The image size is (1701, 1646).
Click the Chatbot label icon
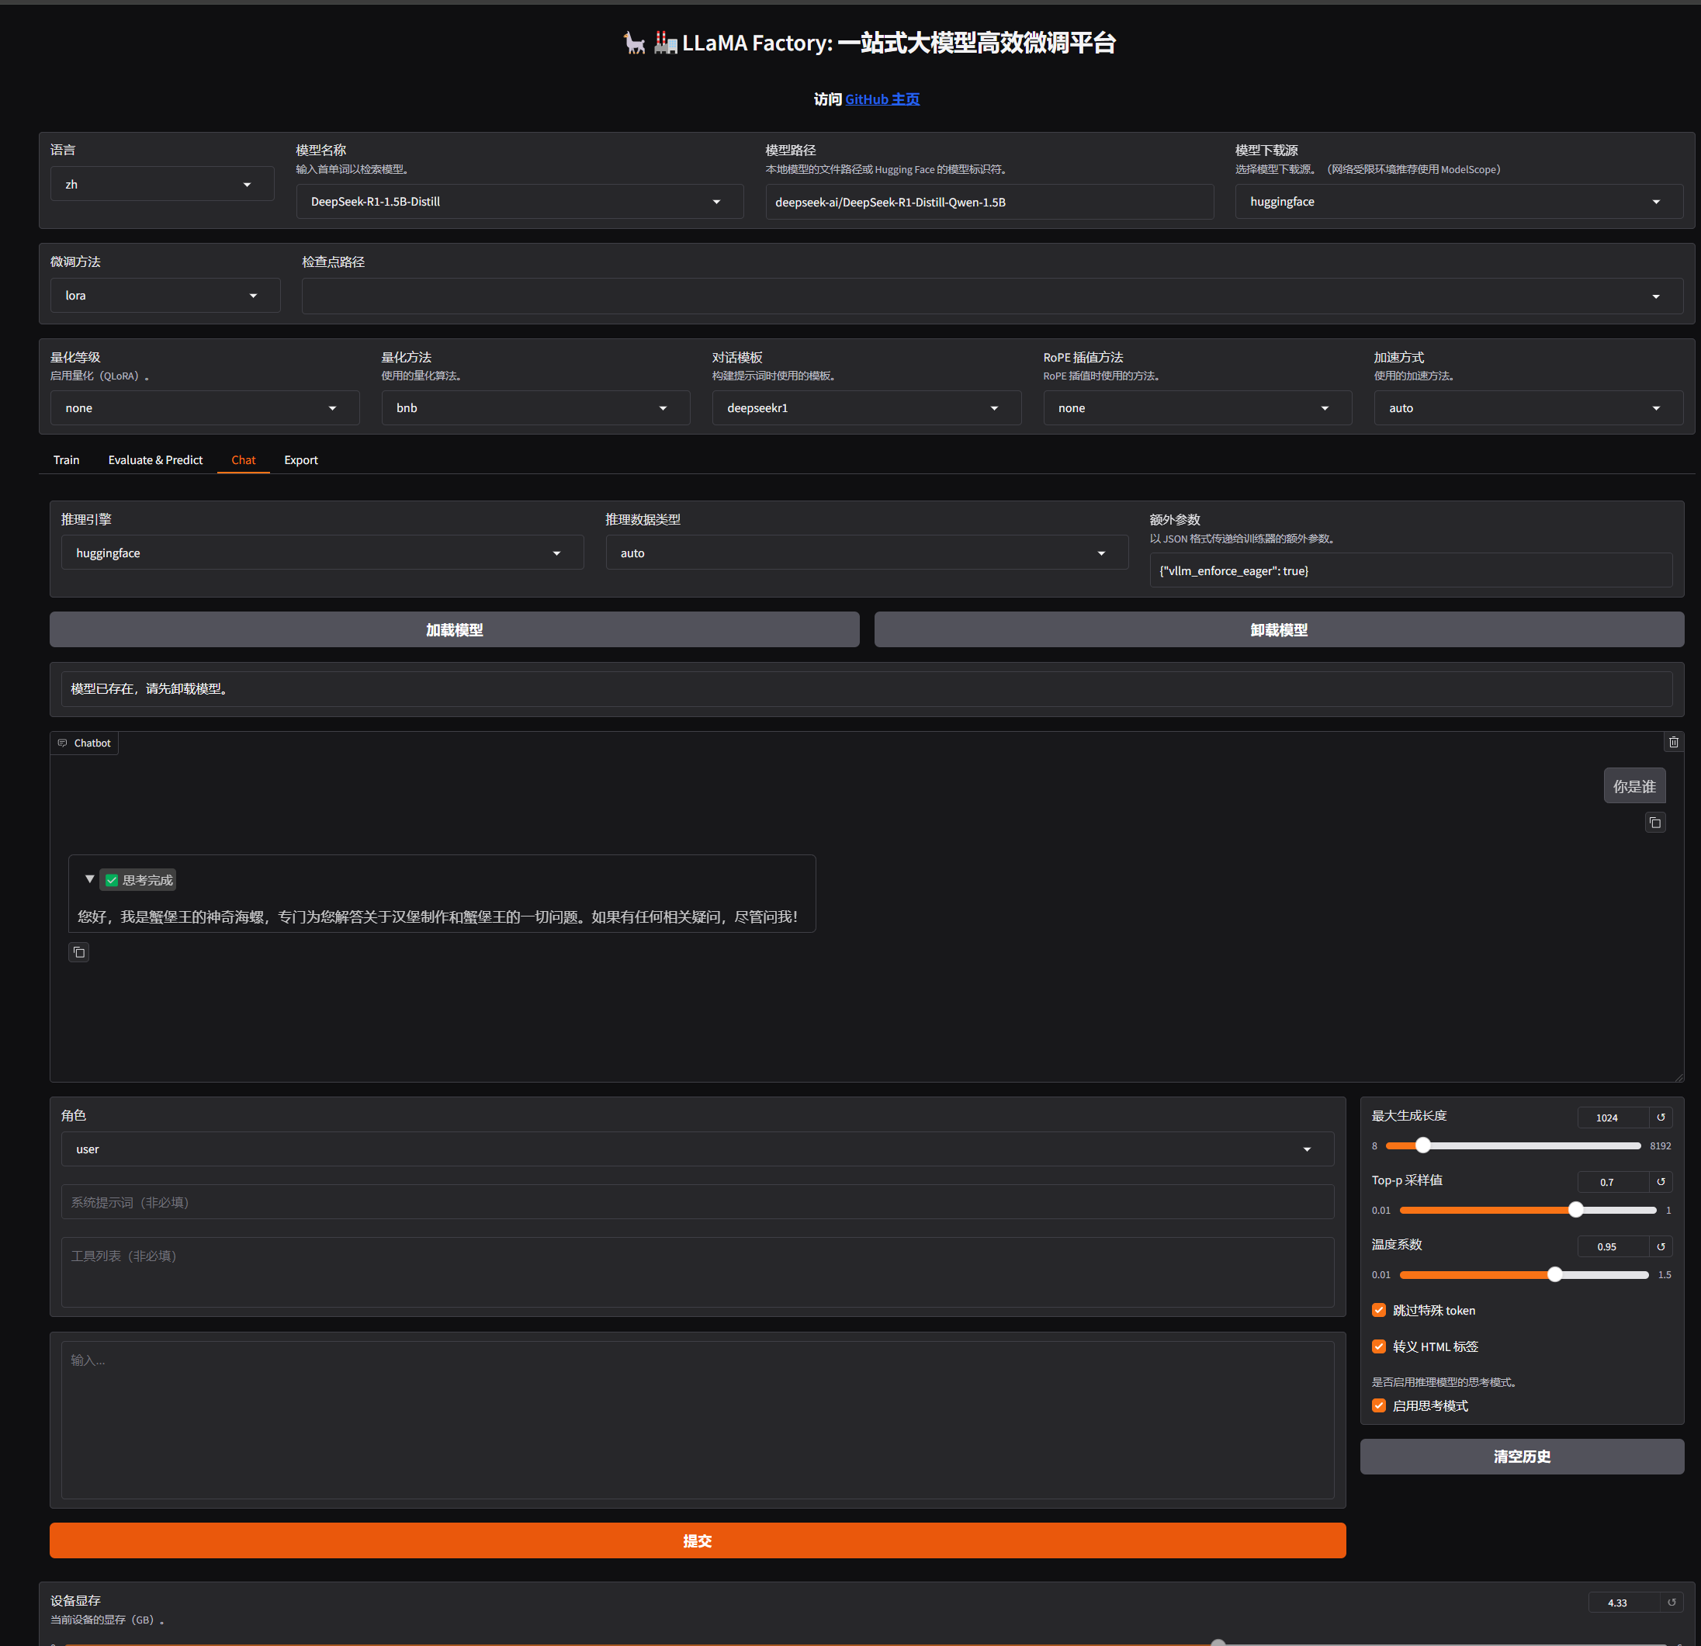click(63, 743)
